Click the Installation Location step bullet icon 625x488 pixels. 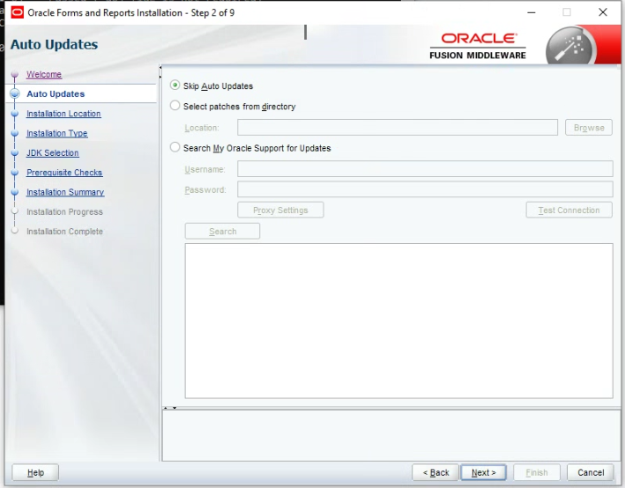pos(15,114)
